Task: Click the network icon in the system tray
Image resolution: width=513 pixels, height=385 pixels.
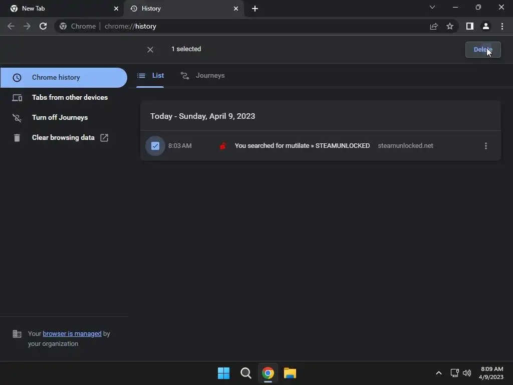Action: click(x=454, y=373)
